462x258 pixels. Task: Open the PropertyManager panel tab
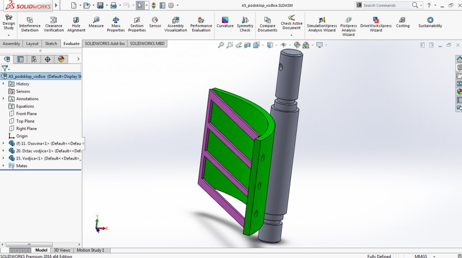pos(20,59)
